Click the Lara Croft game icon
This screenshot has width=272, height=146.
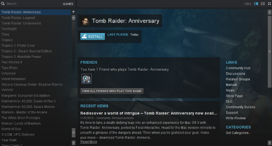85,21
